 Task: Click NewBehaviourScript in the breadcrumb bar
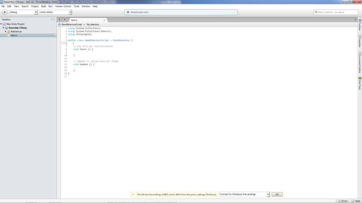tap(71, 24)
